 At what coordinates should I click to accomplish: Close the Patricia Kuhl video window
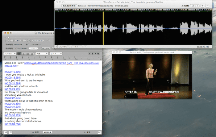tap(114, 52)
